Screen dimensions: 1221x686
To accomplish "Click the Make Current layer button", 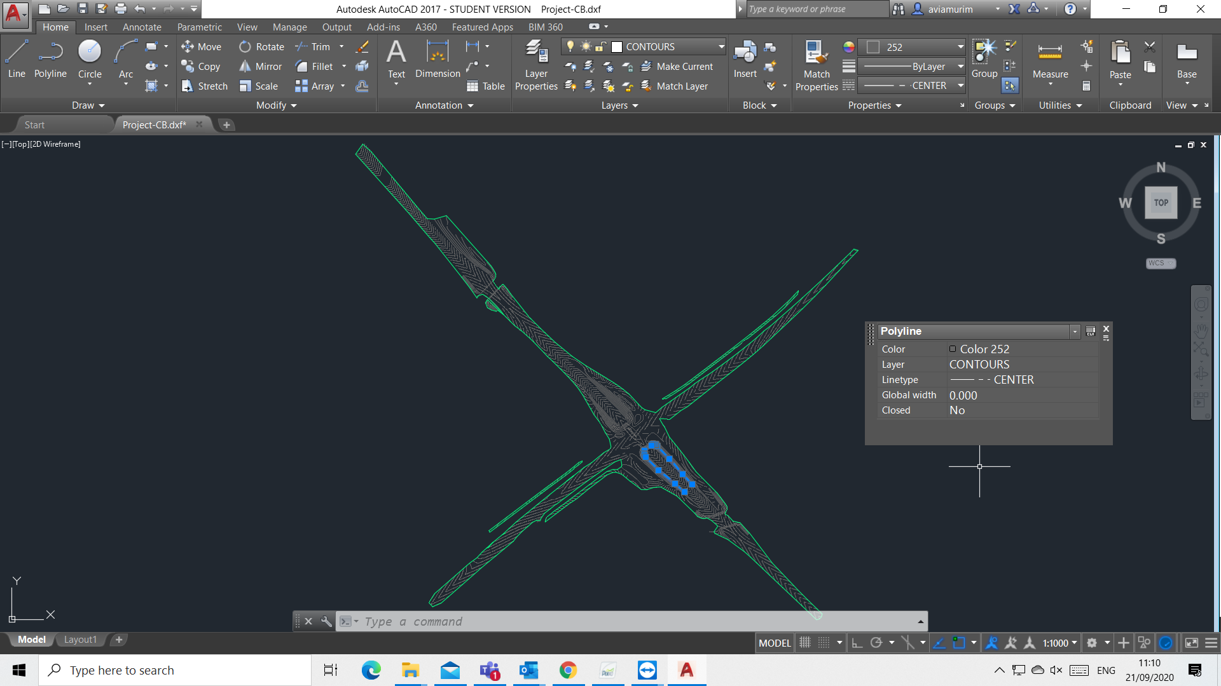I will 677,67.
